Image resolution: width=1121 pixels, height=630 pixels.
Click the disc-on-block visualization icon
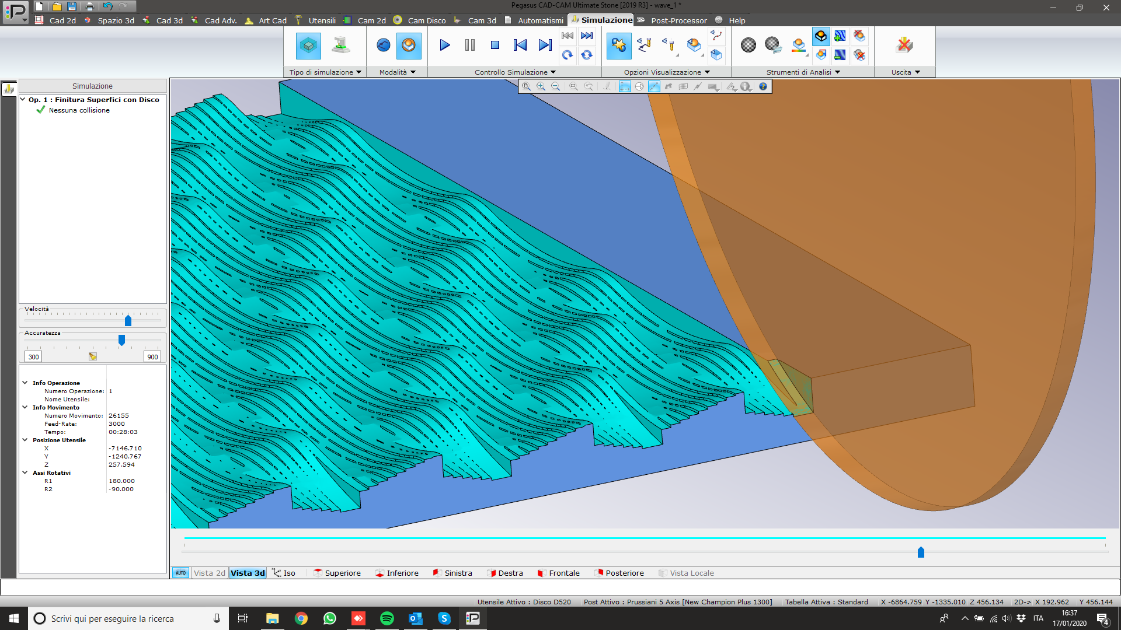pyautogui.click(x=694, y=45)
